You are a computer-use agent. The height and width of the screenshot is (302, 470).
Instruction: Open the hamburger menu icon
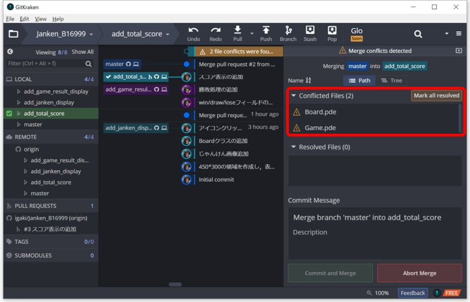[x=459, y=33]
